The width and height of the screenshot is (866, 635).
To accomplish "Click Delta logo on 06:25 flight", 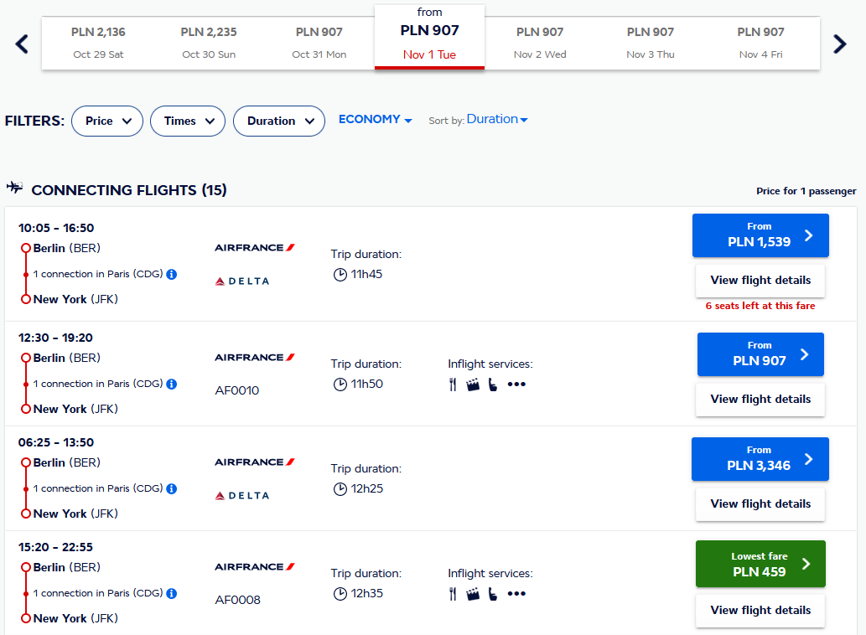I will point(242,496).
